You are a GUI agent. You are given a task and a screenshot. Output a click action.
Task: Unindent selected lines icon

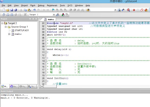click(75, 10)
